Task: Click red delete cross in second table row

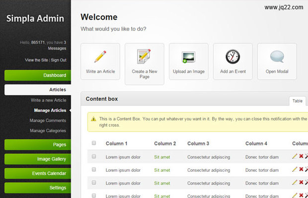Action: coord(301,169)
